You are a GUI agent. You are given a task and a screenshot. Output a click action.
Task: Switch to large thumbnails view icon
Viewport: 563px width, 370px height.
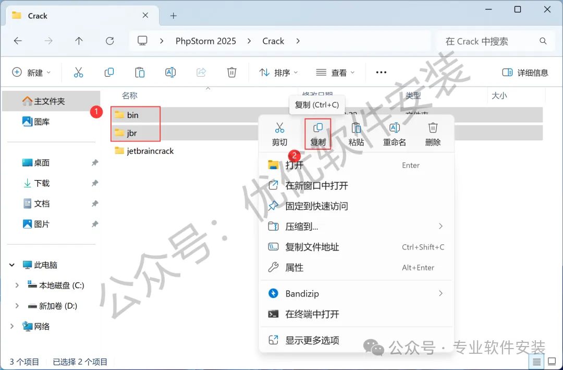(x=552, y=361)
